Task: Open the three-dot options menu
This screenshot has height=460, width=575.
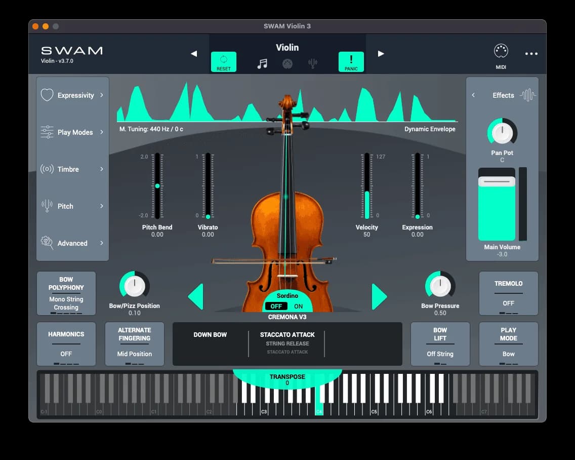Action: point(531,53)
